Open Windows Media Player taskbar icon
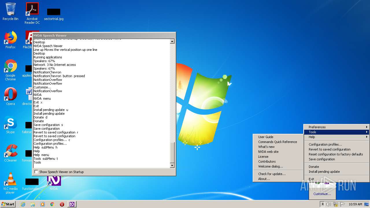 (x=42, y=204)
